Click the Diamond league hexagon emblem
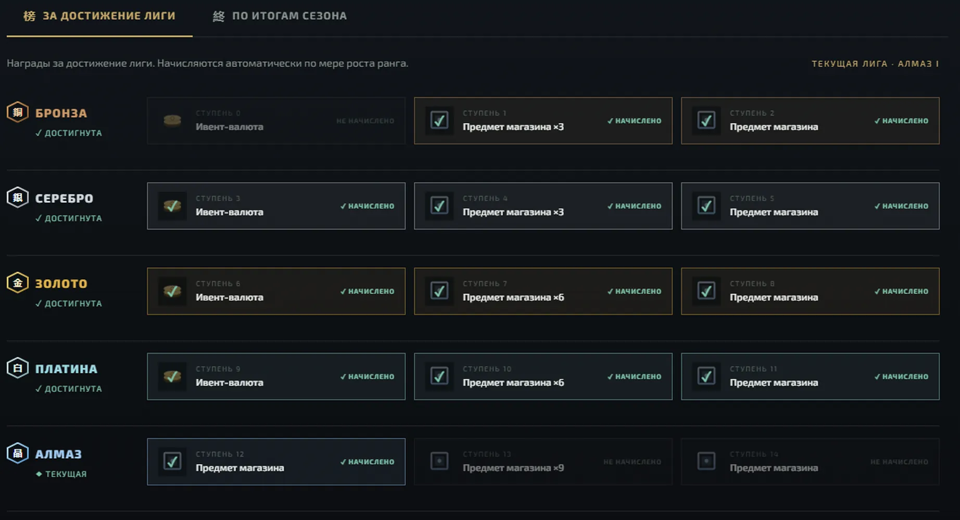 (x=18, y=453)
